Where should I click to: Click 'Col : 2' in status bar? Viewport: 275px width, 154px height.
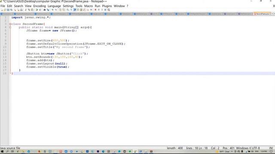tap(215, 148)
